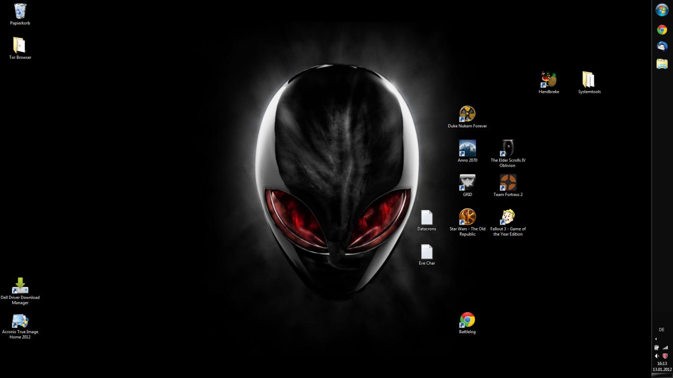Screen dimensions: 673x378
Task: Click the Handbrake shortcut icon
Action: click(x=549, y=80)
